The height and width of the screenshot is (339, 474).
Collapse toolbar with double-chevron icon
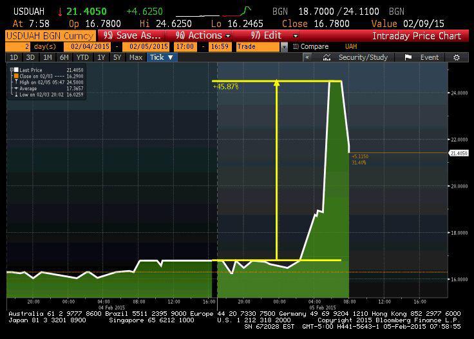coord(308,57)
